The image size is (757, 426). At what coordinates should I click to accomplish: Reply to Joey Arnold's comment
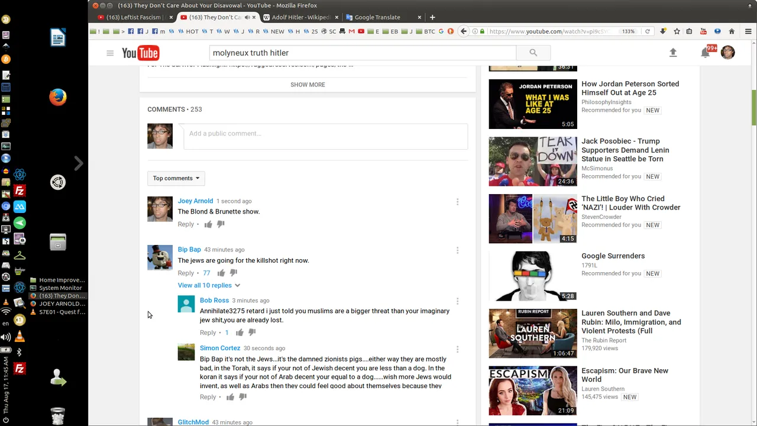[186, 224]
